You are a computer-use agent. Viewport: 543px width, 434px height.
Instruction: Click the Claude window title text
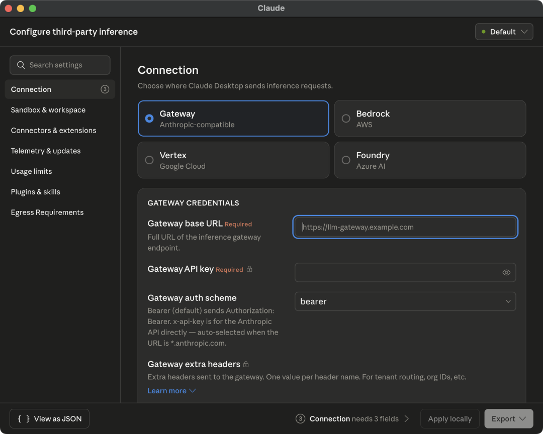271,9
